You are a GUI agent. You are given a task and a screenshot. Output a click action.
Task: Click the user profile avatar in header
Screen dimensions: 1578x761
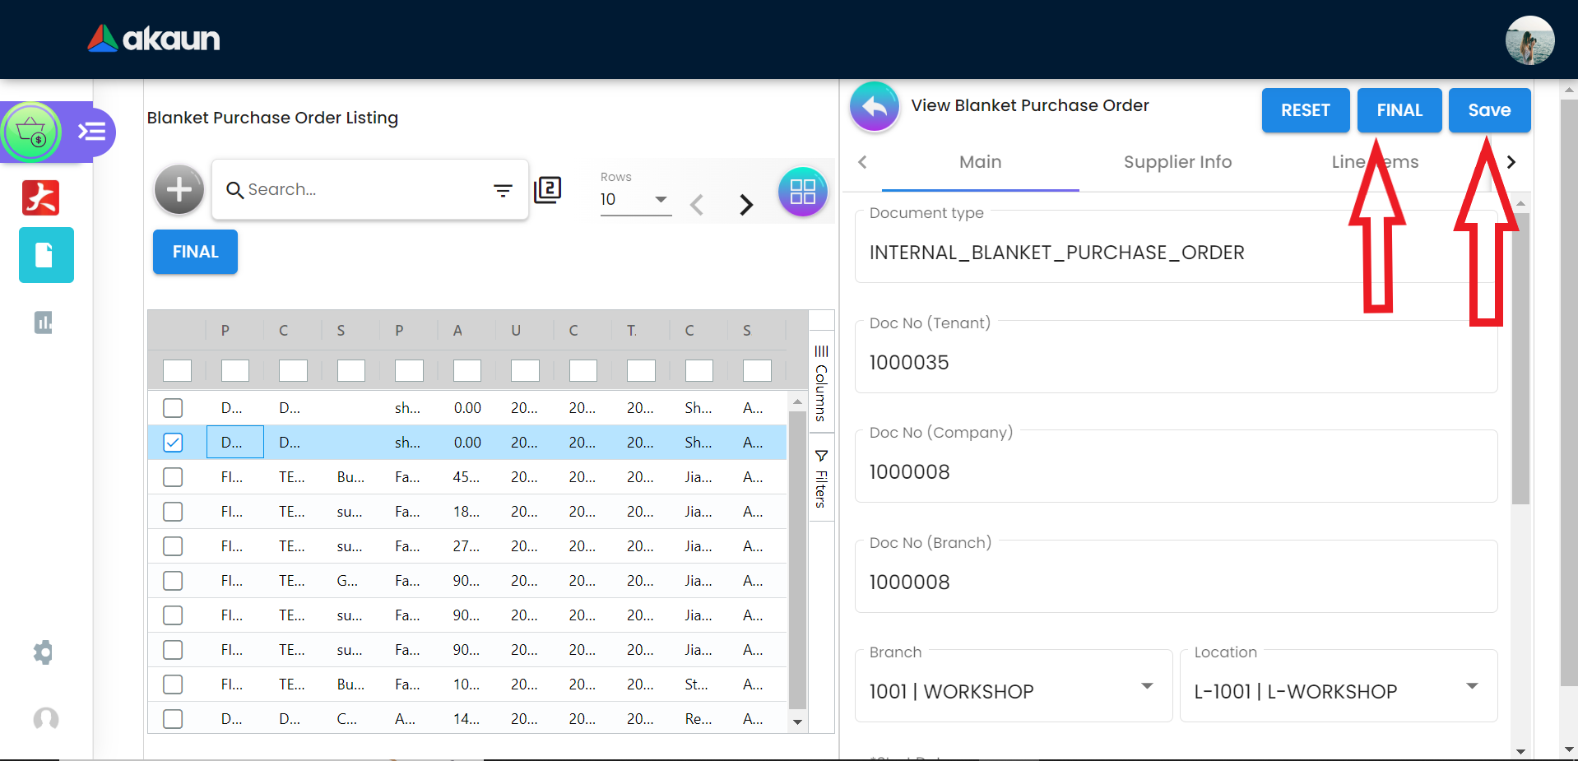(x=1529, y=40)
